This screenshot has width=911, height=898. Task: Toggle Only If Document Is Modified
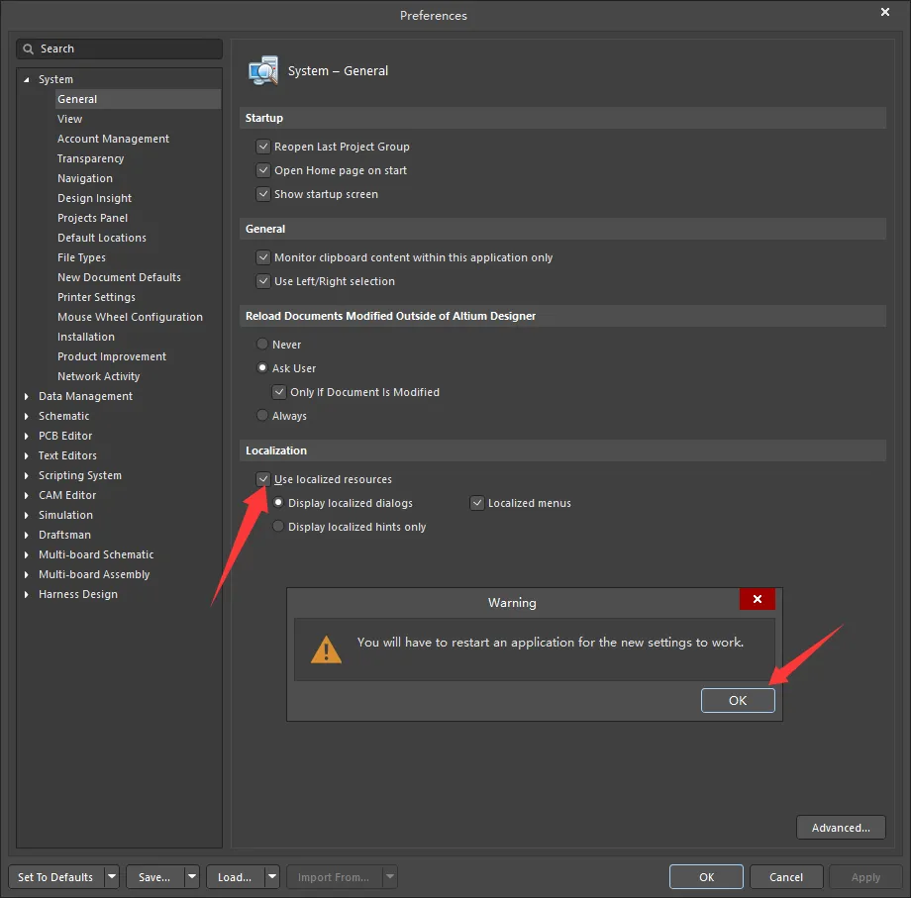point(279,392)
